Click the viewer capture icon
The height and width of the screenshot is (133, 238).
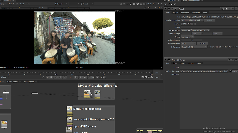click(146, 77)
